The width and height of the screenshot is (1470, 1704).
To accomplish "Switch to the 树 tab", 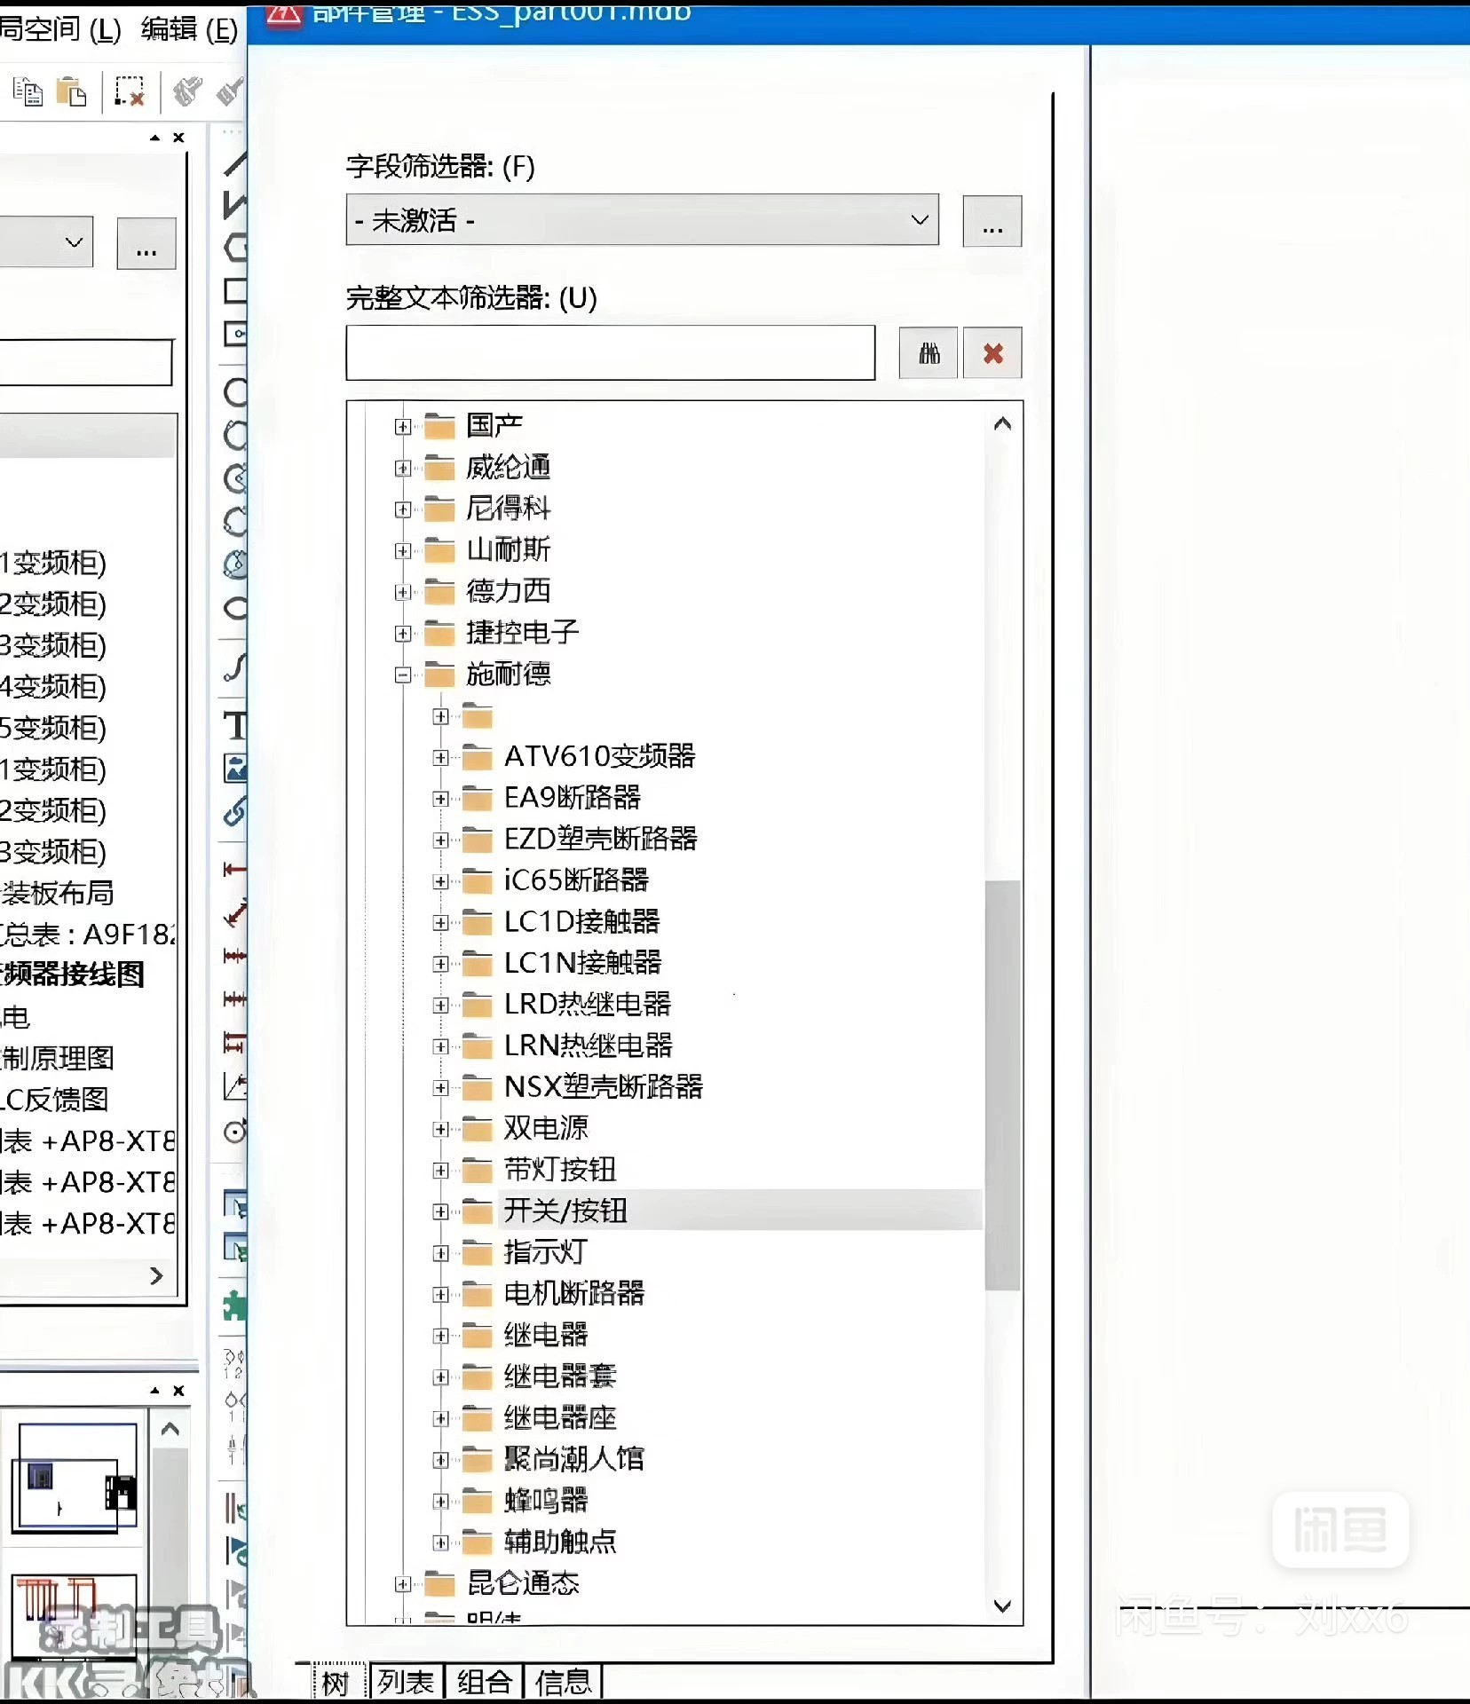I will point(336,1682).
